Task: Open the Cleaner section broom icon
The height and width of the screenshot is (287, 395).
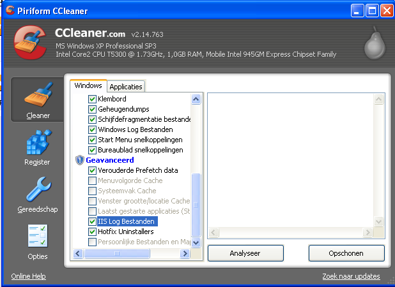Action: coord(38,94)
